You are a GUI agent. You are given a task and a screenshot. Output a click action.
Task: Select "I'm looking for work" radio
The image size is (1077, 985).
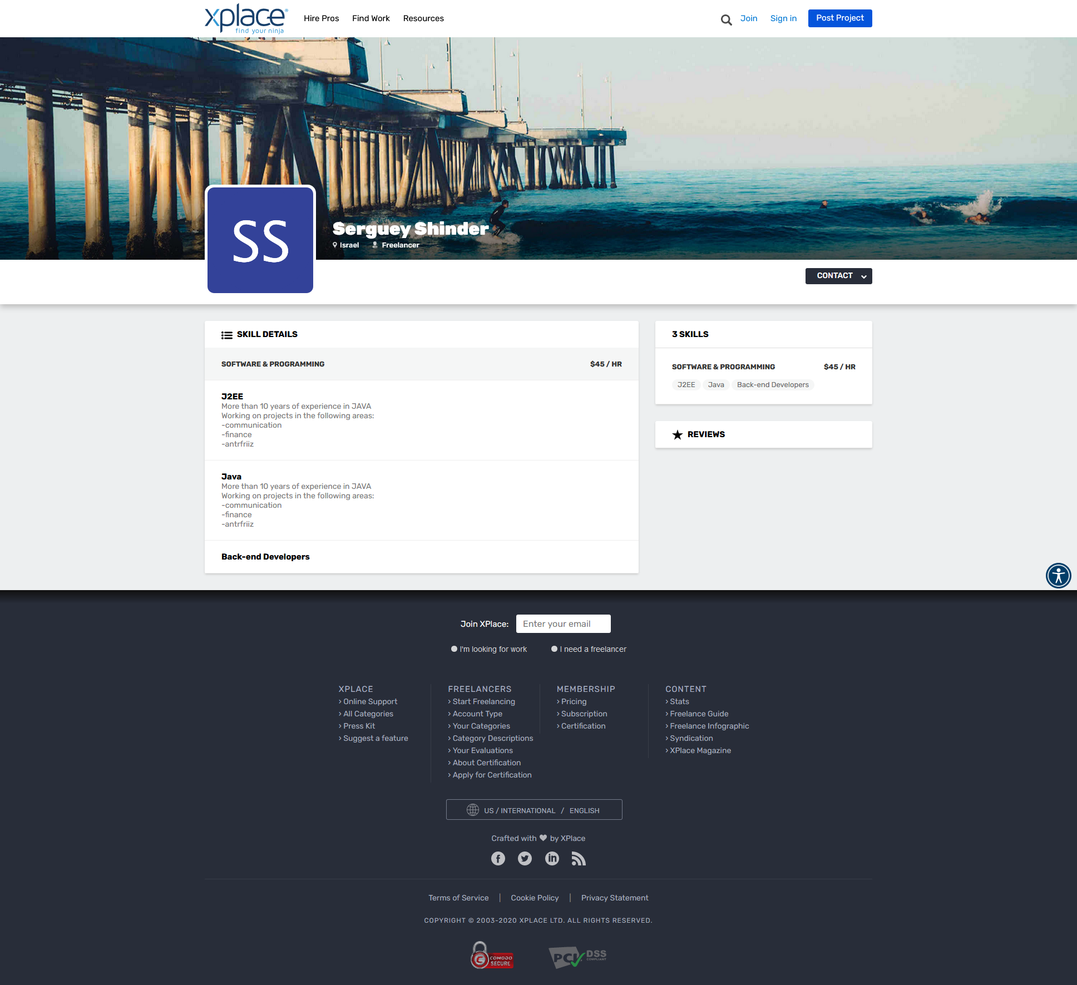click(454, 649)
